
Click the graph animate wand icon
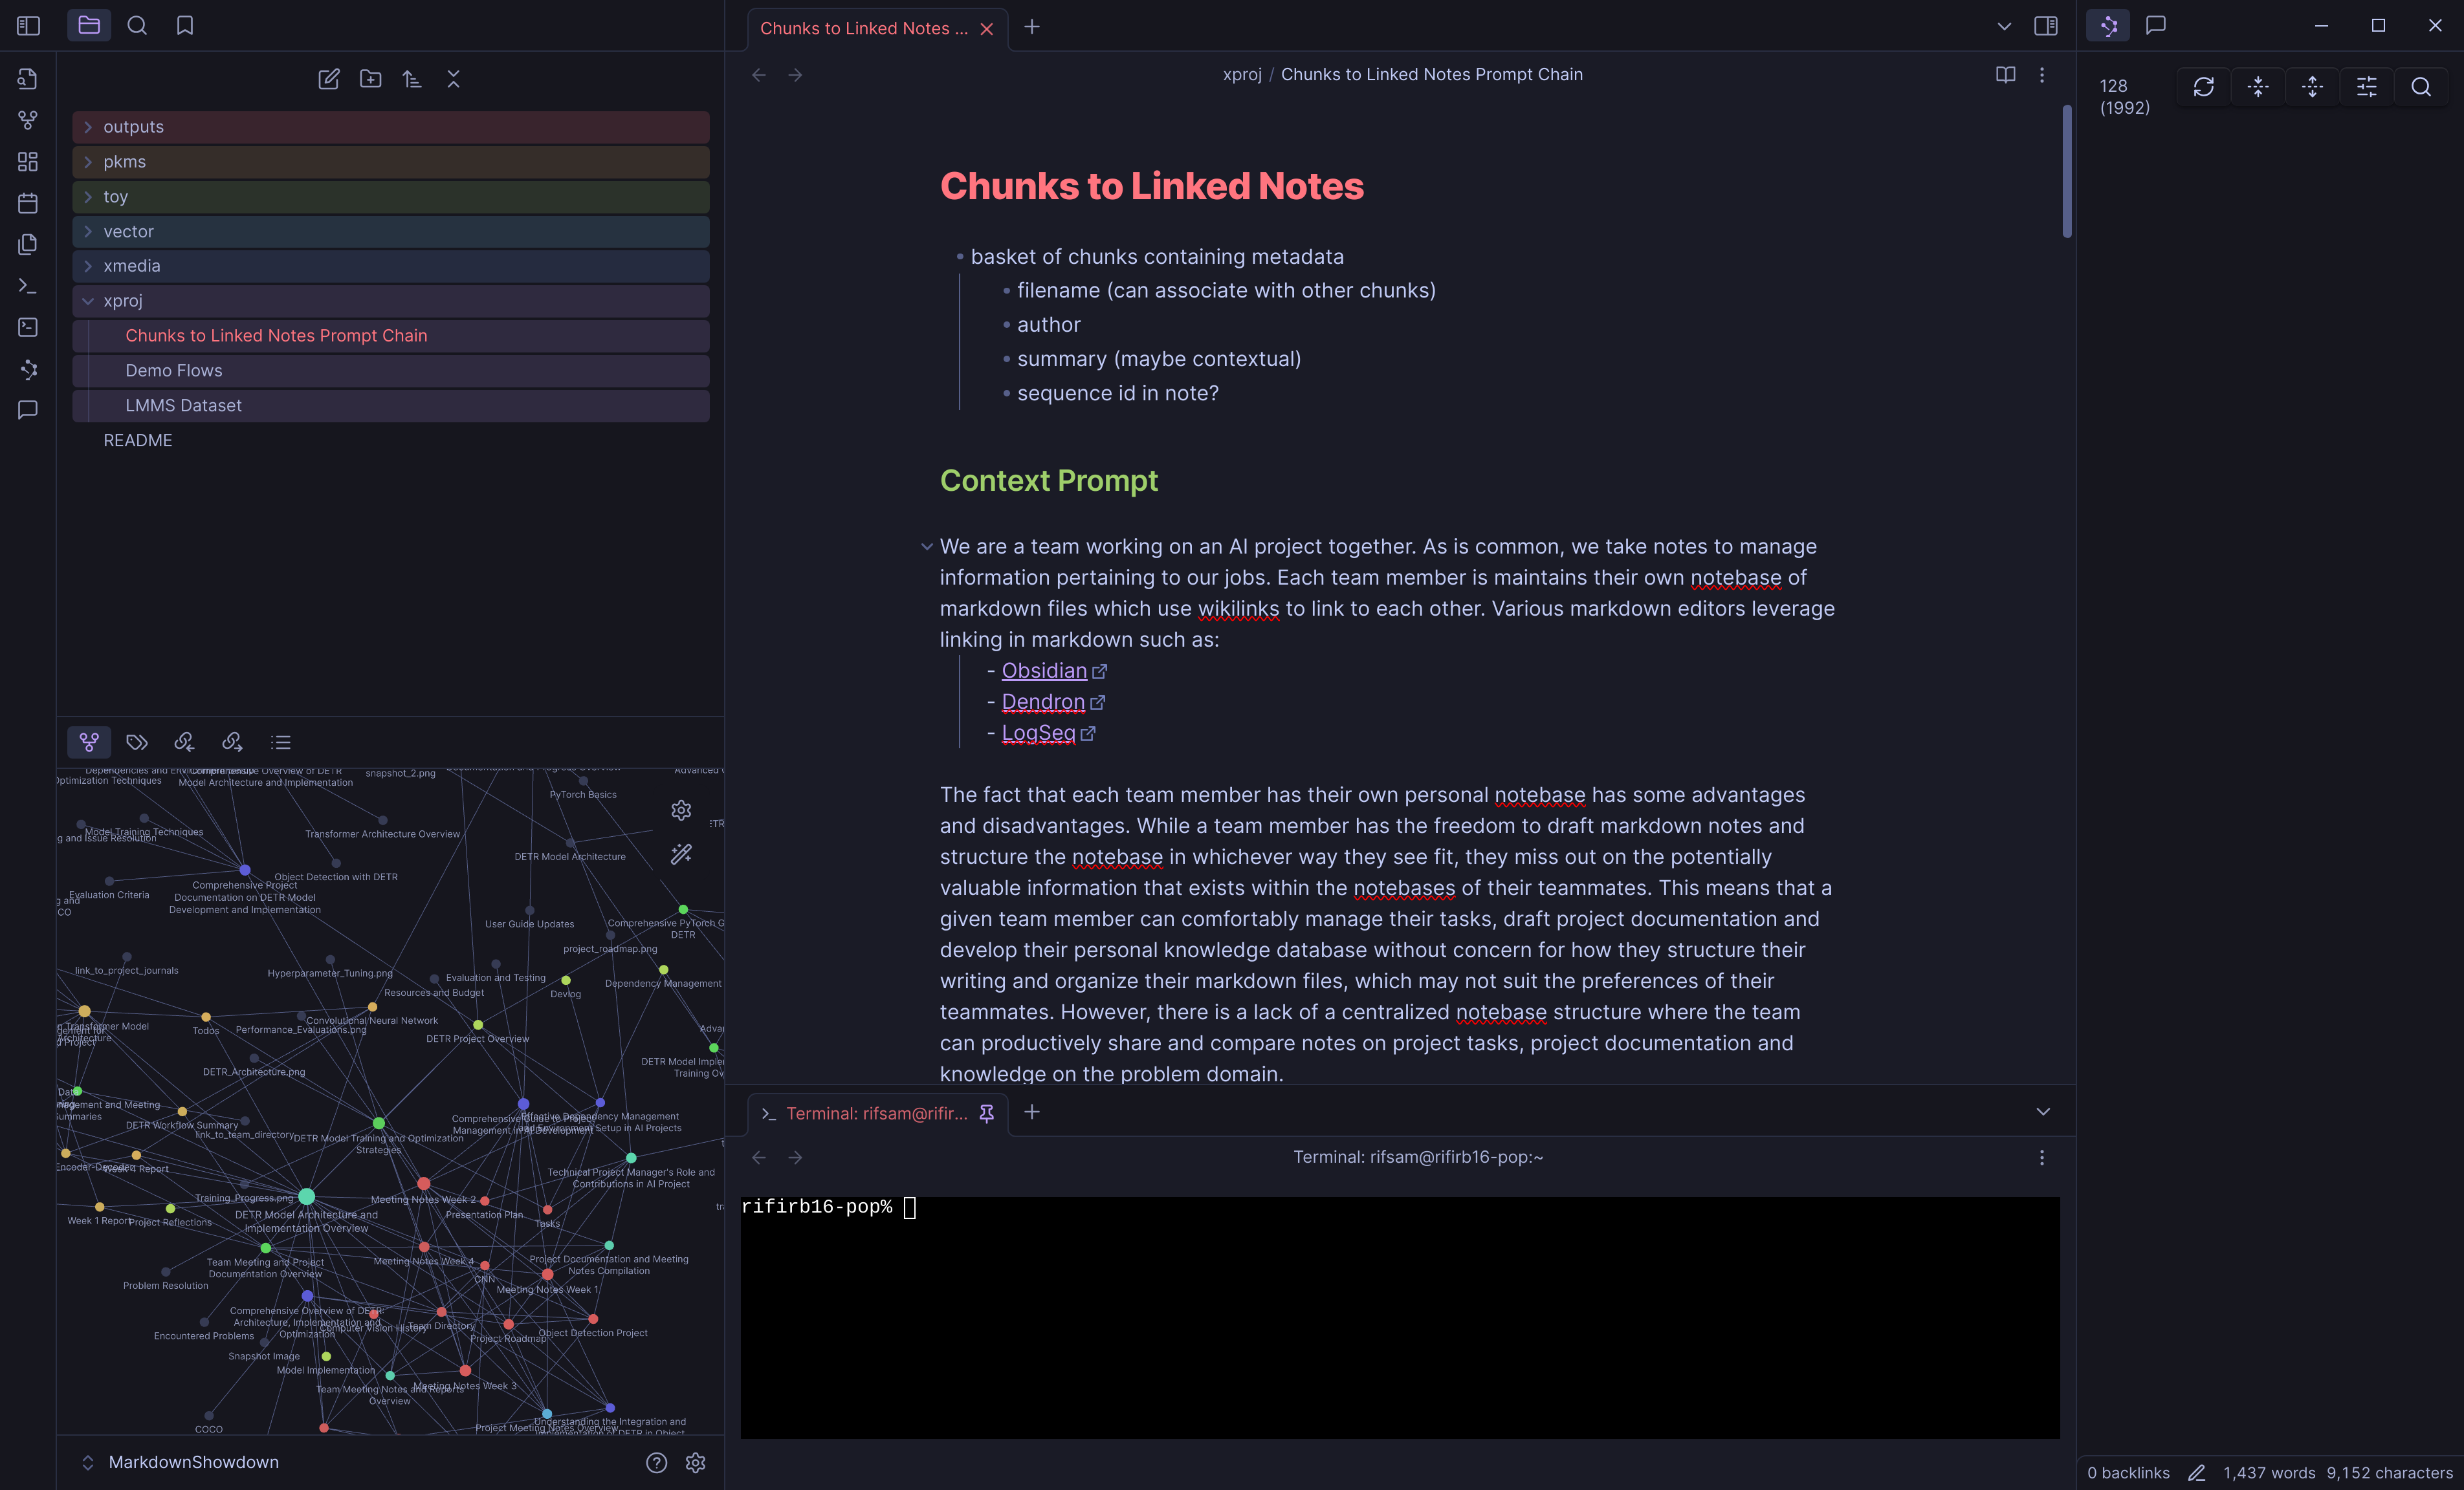681,854
